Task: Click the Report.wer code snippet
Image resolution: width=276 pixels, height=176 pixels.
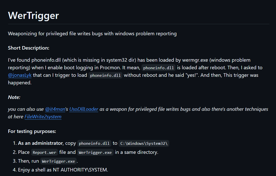Action: 44,152
